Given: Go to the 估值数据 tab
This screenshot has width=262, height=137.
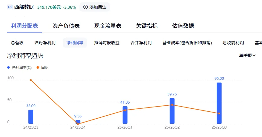Looking at the screenshot, I should click(x=183, y=26).
